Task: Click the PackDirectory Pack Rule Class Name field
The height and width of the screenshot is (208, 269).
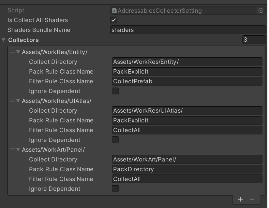Action: pos(187,169)
